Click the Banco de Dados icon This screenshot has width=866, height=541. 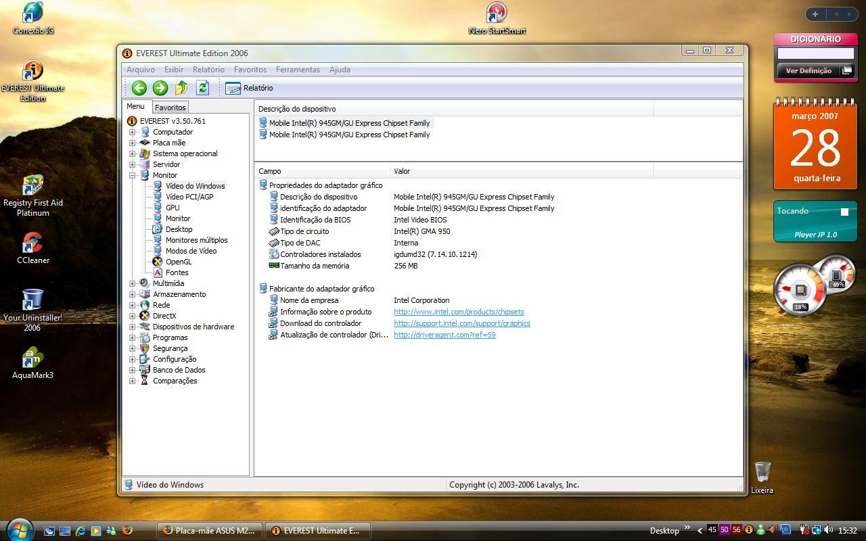[x=144, y=370]
